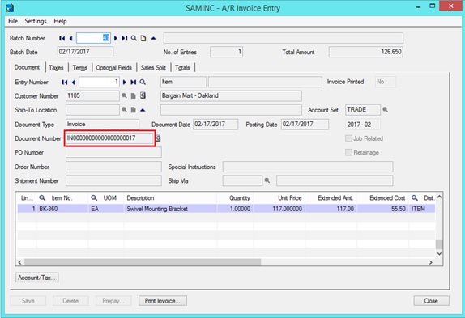Open Account Set finder magnifier
465x318 pixels.
[x=386, y=109]
